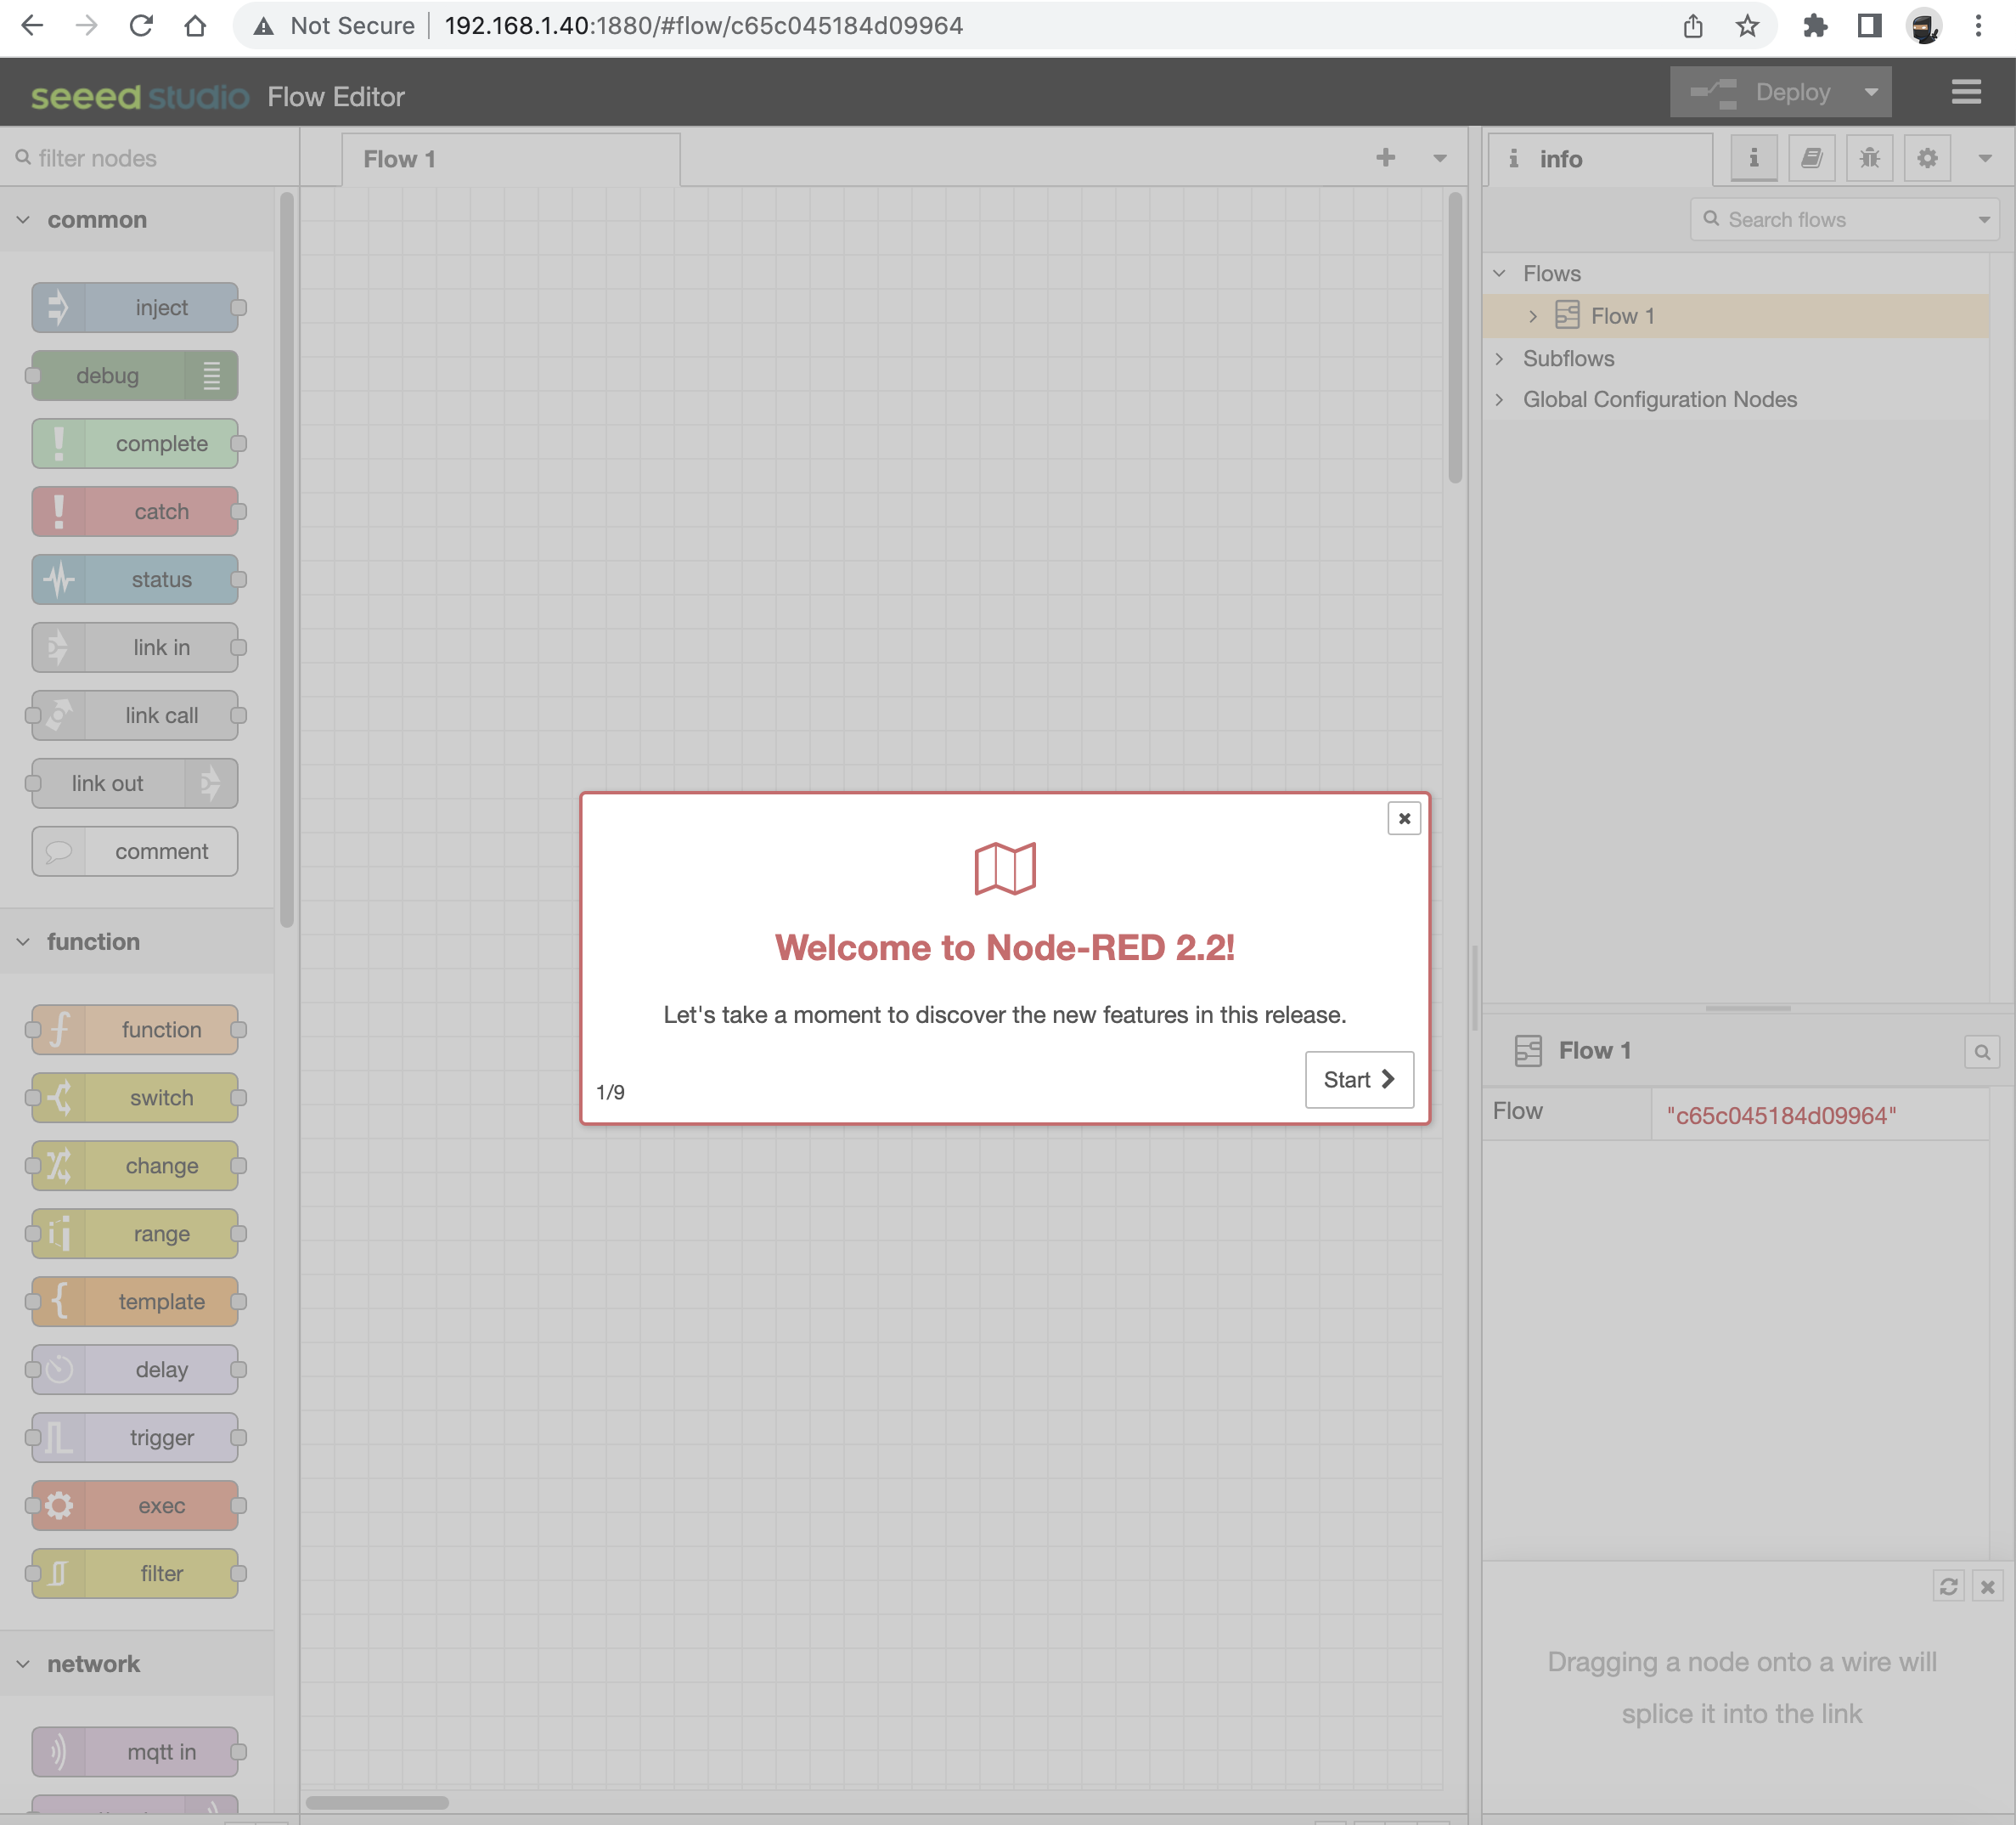Screen dimensions: 2016x1825
Task: Pick the delay node
Action: tap(135, 1370)
